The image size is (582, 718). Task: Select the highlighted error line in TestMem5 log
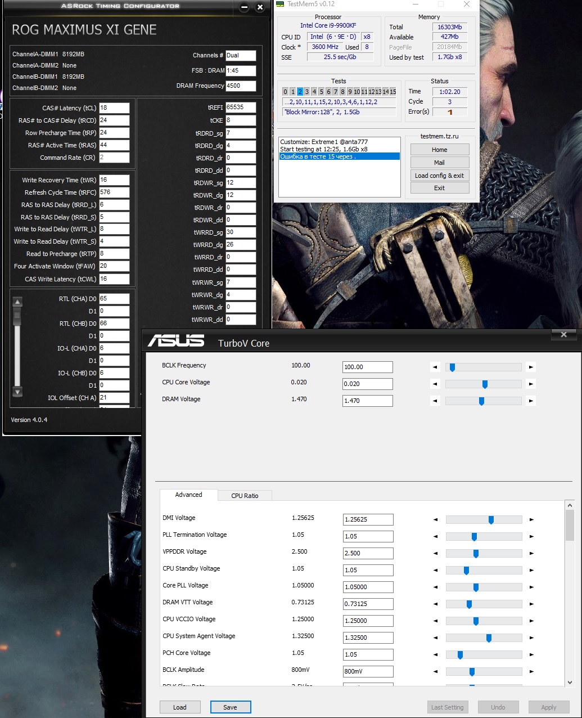(340, 156)
